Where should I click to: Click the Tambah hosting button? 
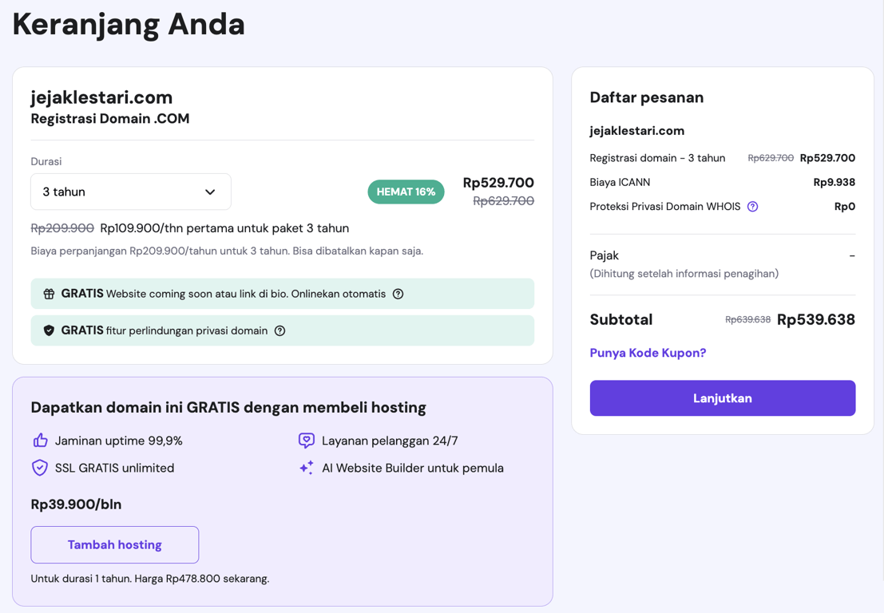[114, 544]
